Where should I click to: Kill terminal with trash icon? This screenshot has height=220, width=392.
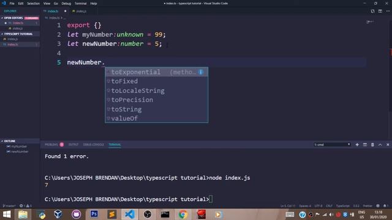coord(372,145)
